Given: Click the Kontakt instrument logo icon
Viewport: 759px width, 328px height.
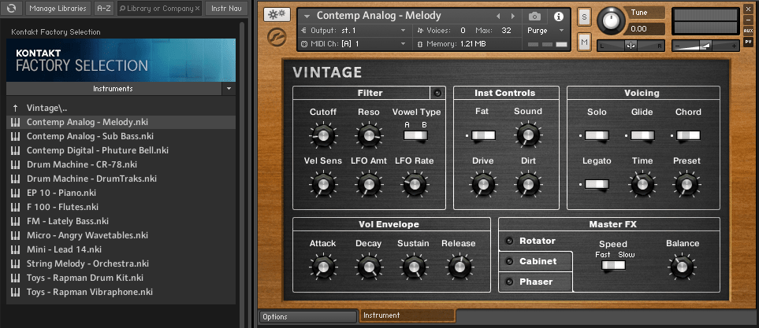Looking at the screenshot, I should click(277, 39).
